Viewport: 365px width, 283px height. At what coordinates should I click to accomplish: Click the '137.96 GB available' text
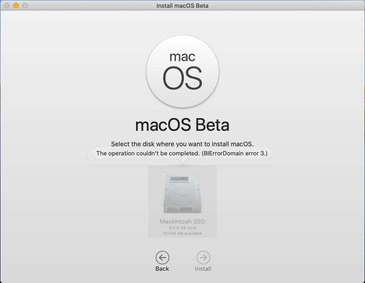pyautogui.click(x=182, y=233)
